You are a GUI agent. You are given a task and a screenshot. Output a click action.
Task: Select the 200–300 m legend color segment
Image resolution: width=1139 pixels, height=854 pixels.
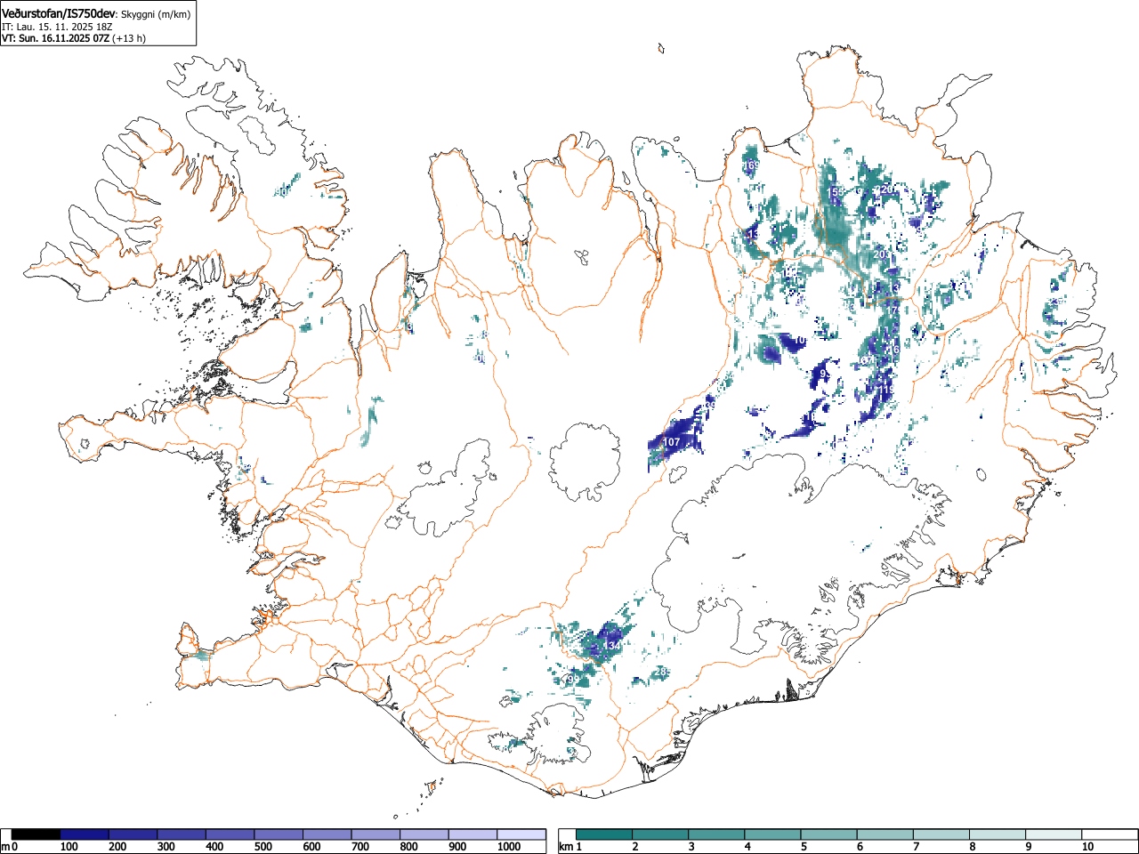pos(133,834)
